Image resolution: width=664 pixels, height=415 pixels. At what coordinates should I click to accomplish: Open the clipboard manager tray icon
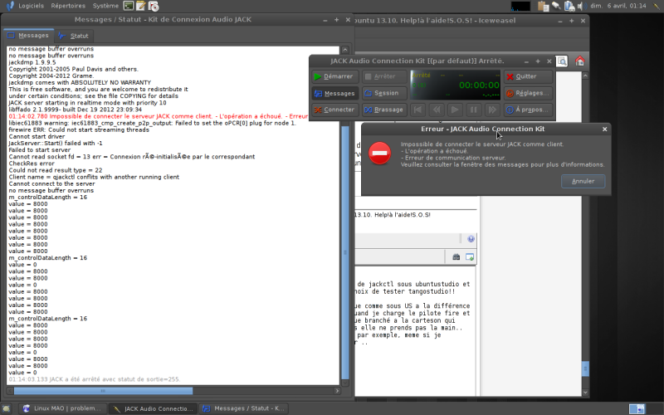pos(543,6)
